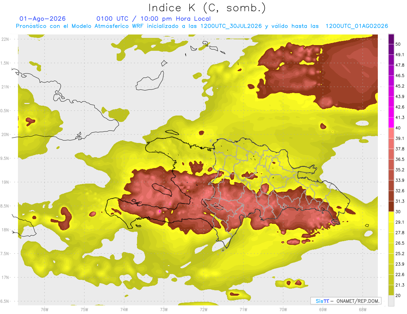
Task: Select the "75W" longitude label
Action: 84,310
